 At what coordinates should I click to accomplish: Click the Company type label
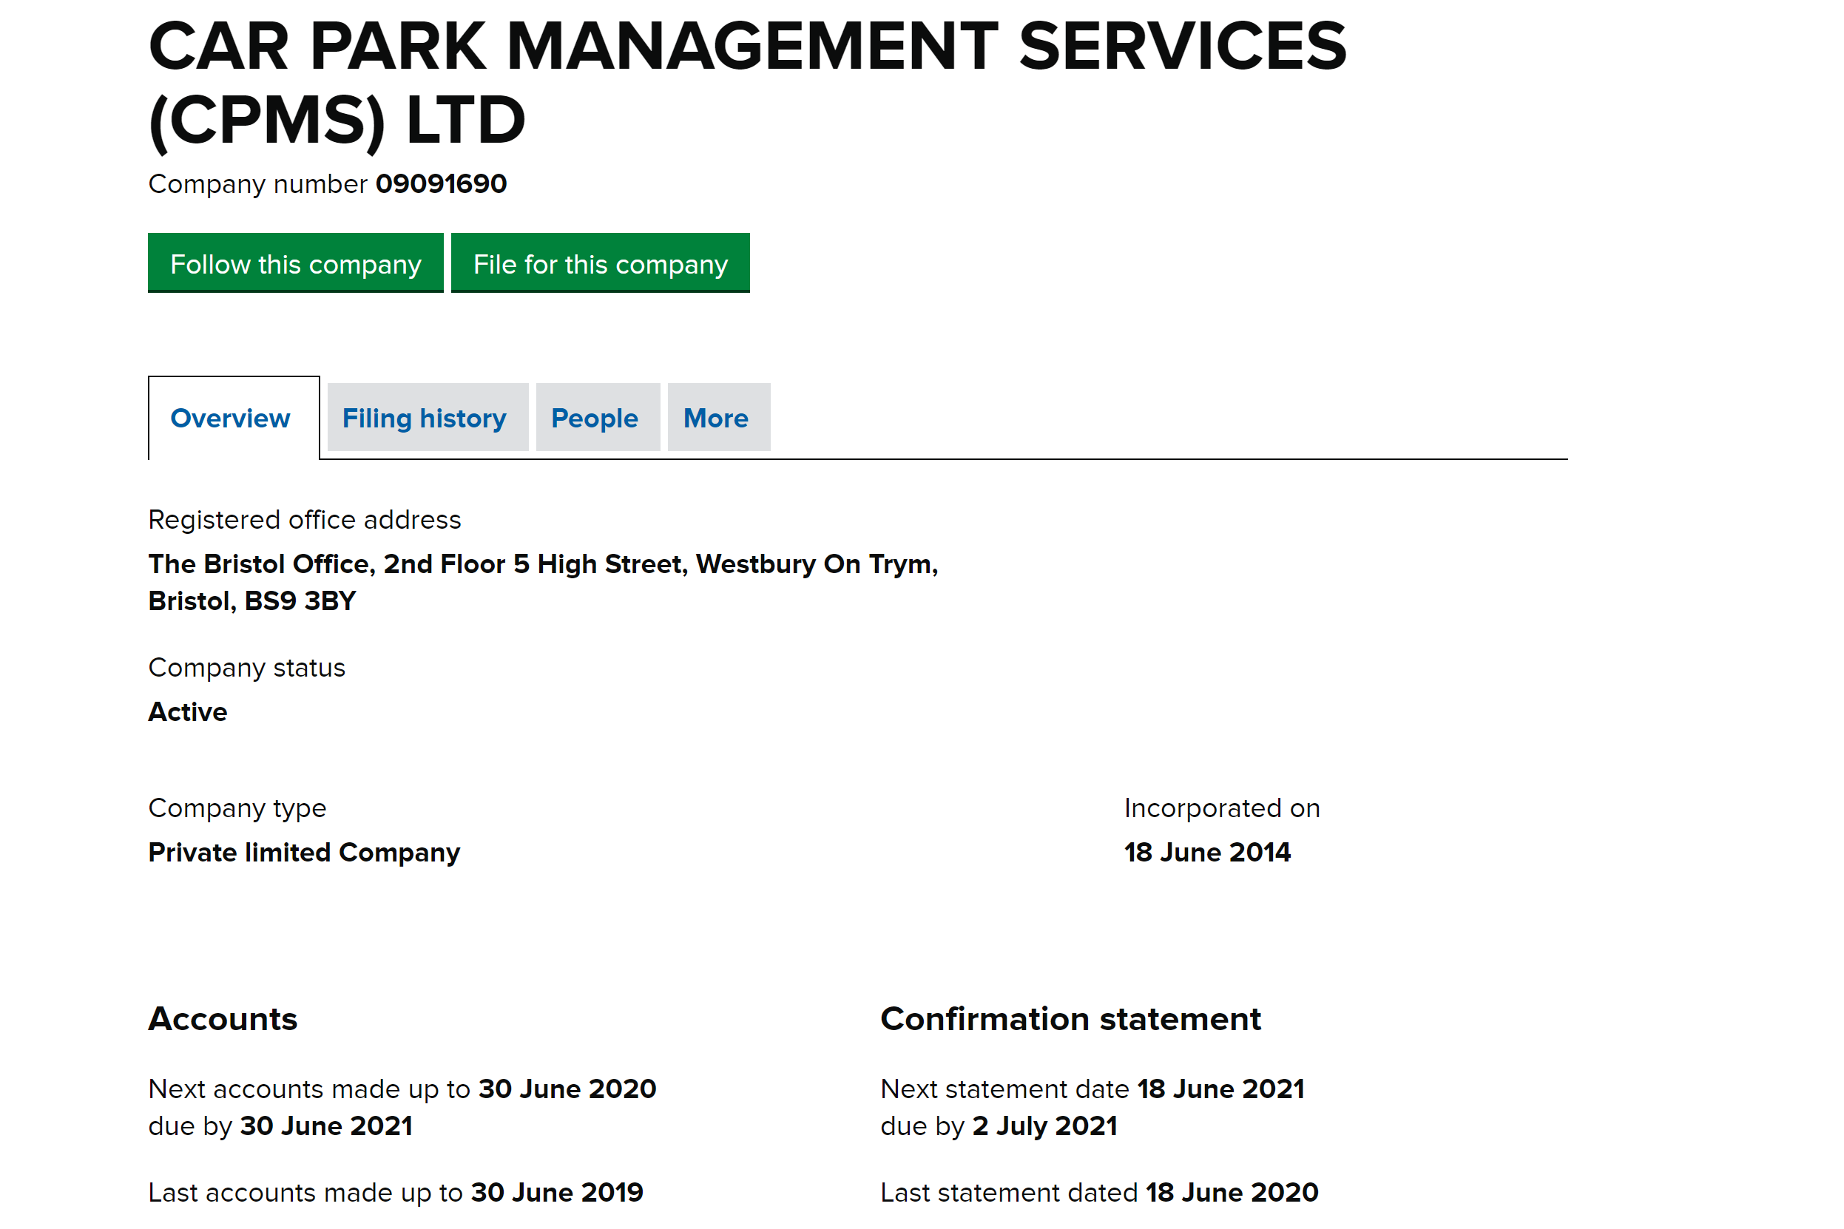237,808
